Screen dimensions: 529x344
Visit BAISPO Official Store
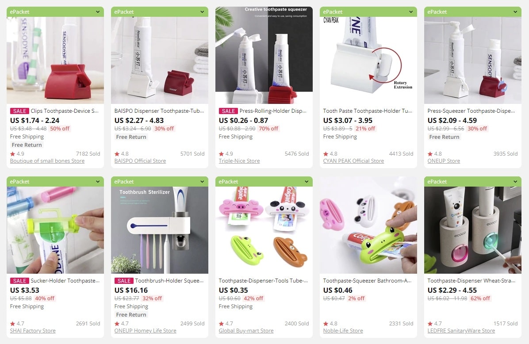coord(140,161)
